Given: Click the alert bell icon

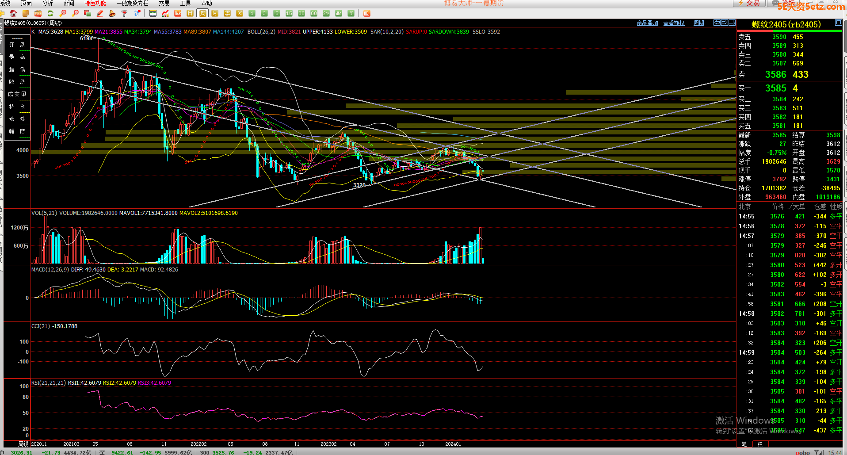Looking at the screenshot, I should click(112, 13).
